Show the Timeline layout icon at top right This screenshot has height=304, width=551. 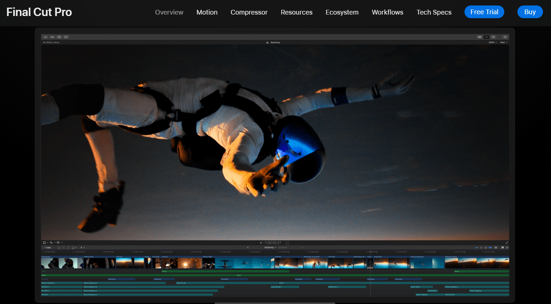[486, 37]
